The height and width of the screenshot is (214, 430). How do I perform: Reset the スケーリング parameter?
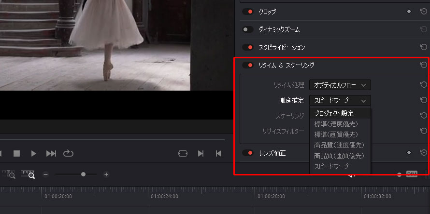(x=423, y=115)
